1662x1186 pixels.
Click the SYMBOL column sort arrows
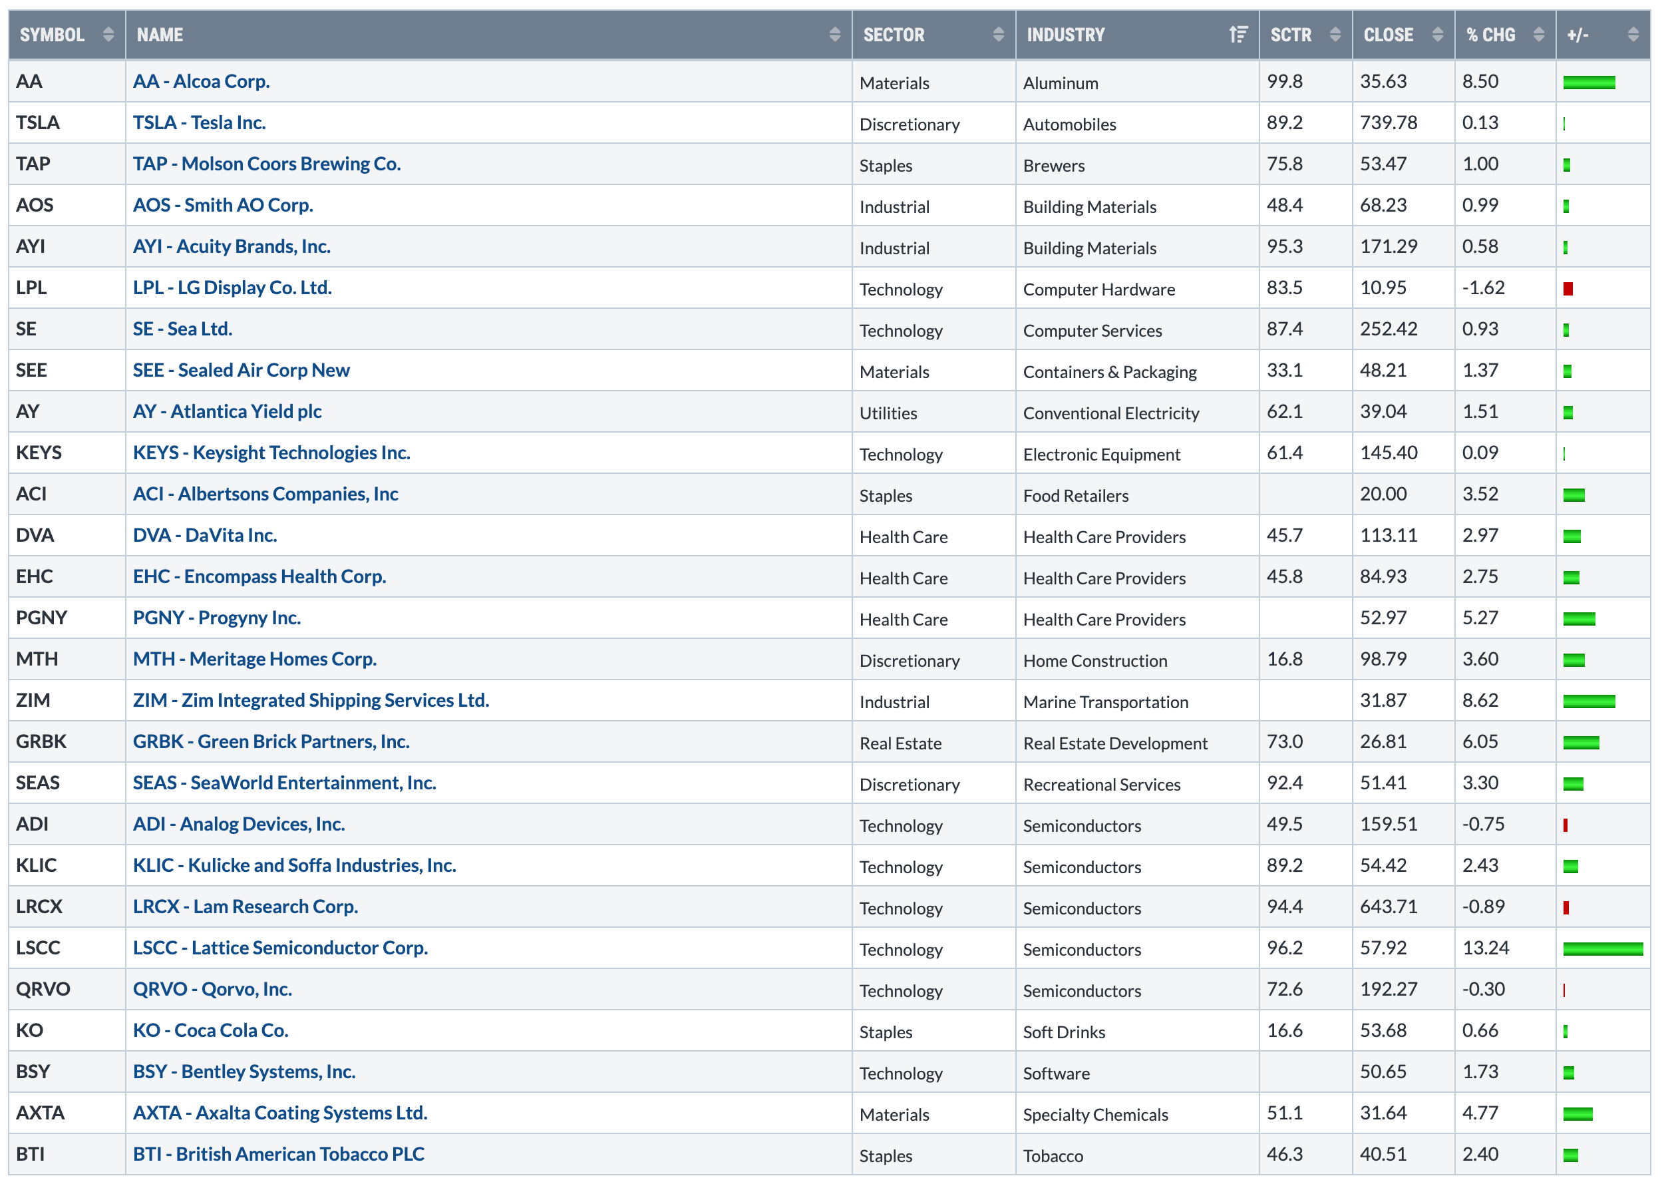click(108, 35)
